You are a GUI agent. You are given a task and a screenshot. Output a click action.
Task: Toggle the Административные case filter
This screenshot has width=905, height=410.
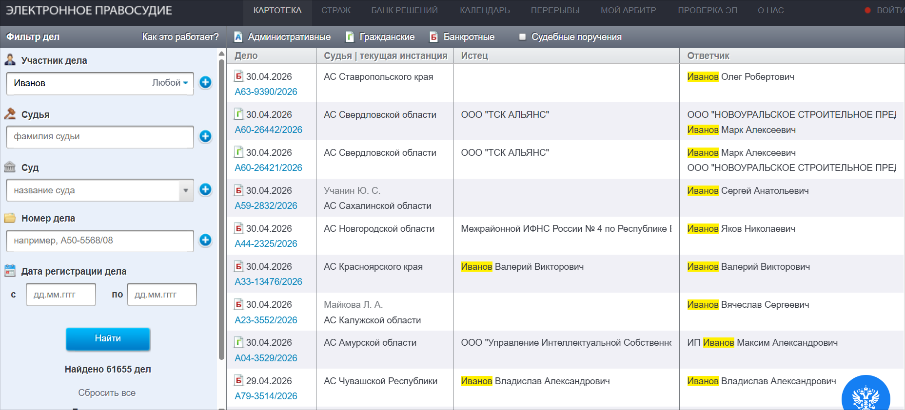282,37
